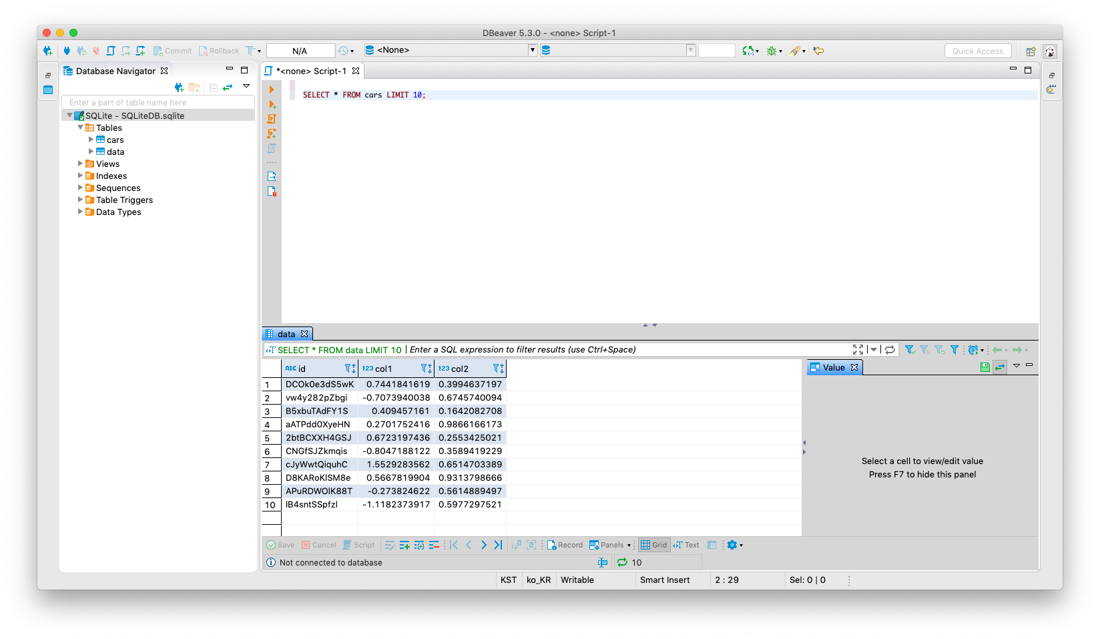Click the Execute script icon in editor sidebar
This screenshot has width=1100, height=639.
tap(272, 119)
